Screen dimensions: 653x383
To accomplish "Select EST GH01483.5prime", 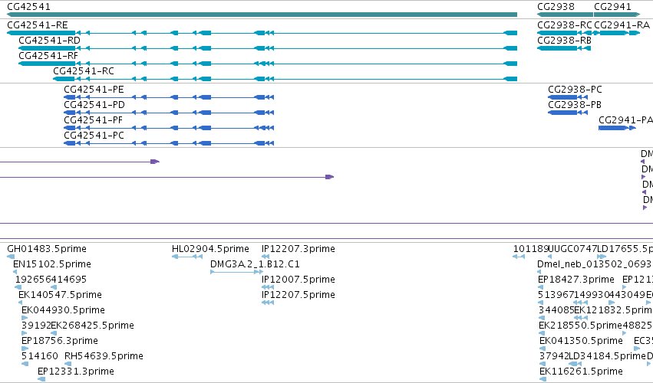I will point(47,249).
